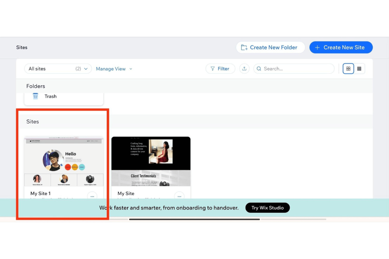The image size is (389, 259).
Task: Click the chevron in All sites selector
Action: pyautogui.click(x=86, y=69)
